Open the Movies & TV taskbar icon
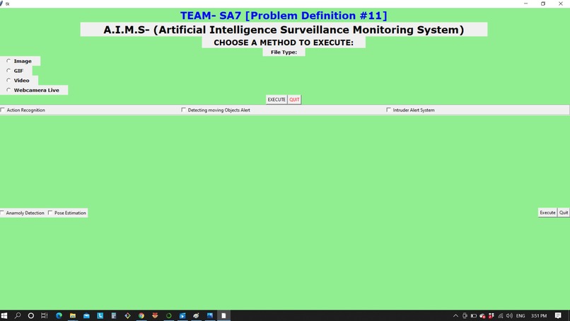 pos(182,315)
